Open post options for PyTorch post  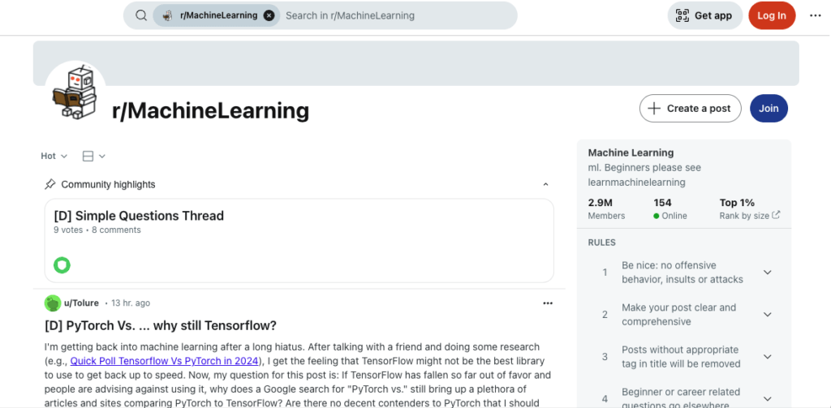click(548, 303)
